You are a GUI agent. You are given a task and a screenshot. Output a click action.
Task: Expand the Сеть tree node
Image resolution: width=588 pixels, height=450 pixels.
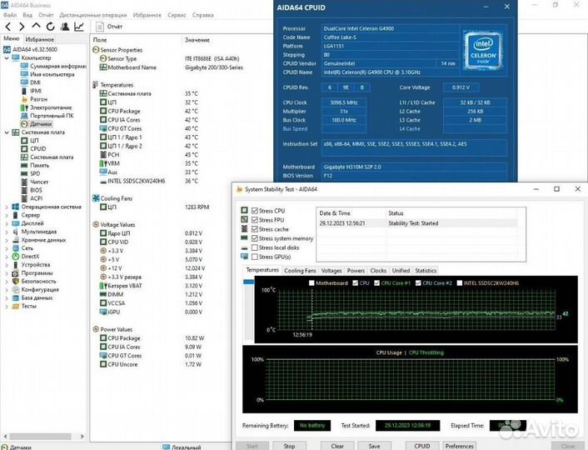click(7, 248)
